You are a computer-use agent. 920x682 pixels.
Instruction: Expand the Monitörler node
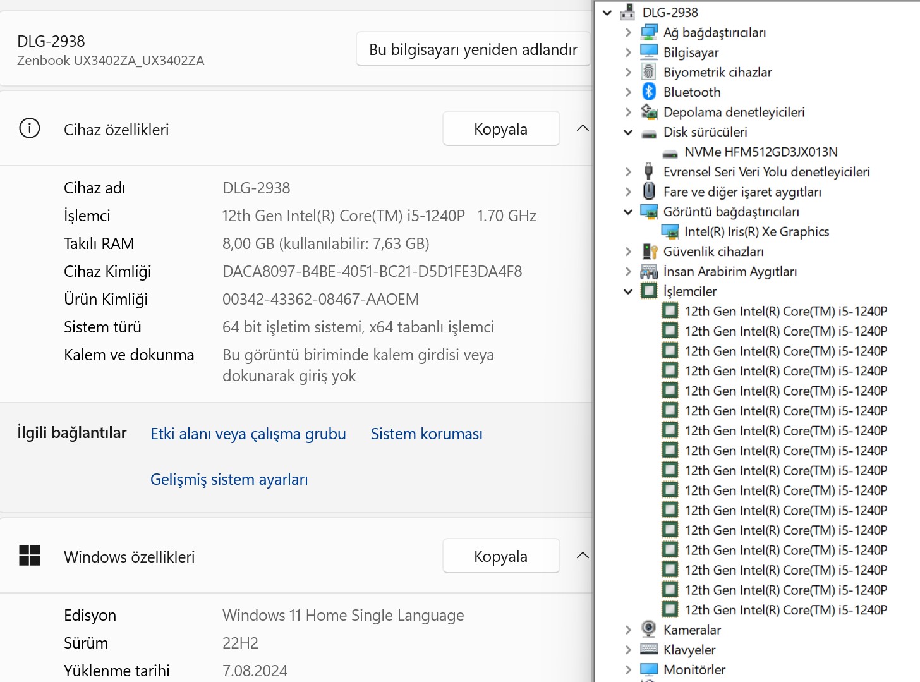click(628, 669)
